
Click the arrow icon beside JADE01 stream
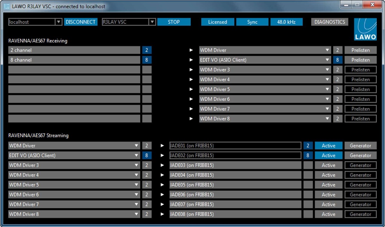click(x=162, y=146)
